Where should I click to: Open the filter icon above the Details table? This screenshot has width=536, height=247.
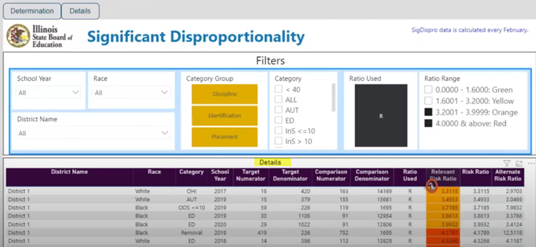(x=506, y=163)
